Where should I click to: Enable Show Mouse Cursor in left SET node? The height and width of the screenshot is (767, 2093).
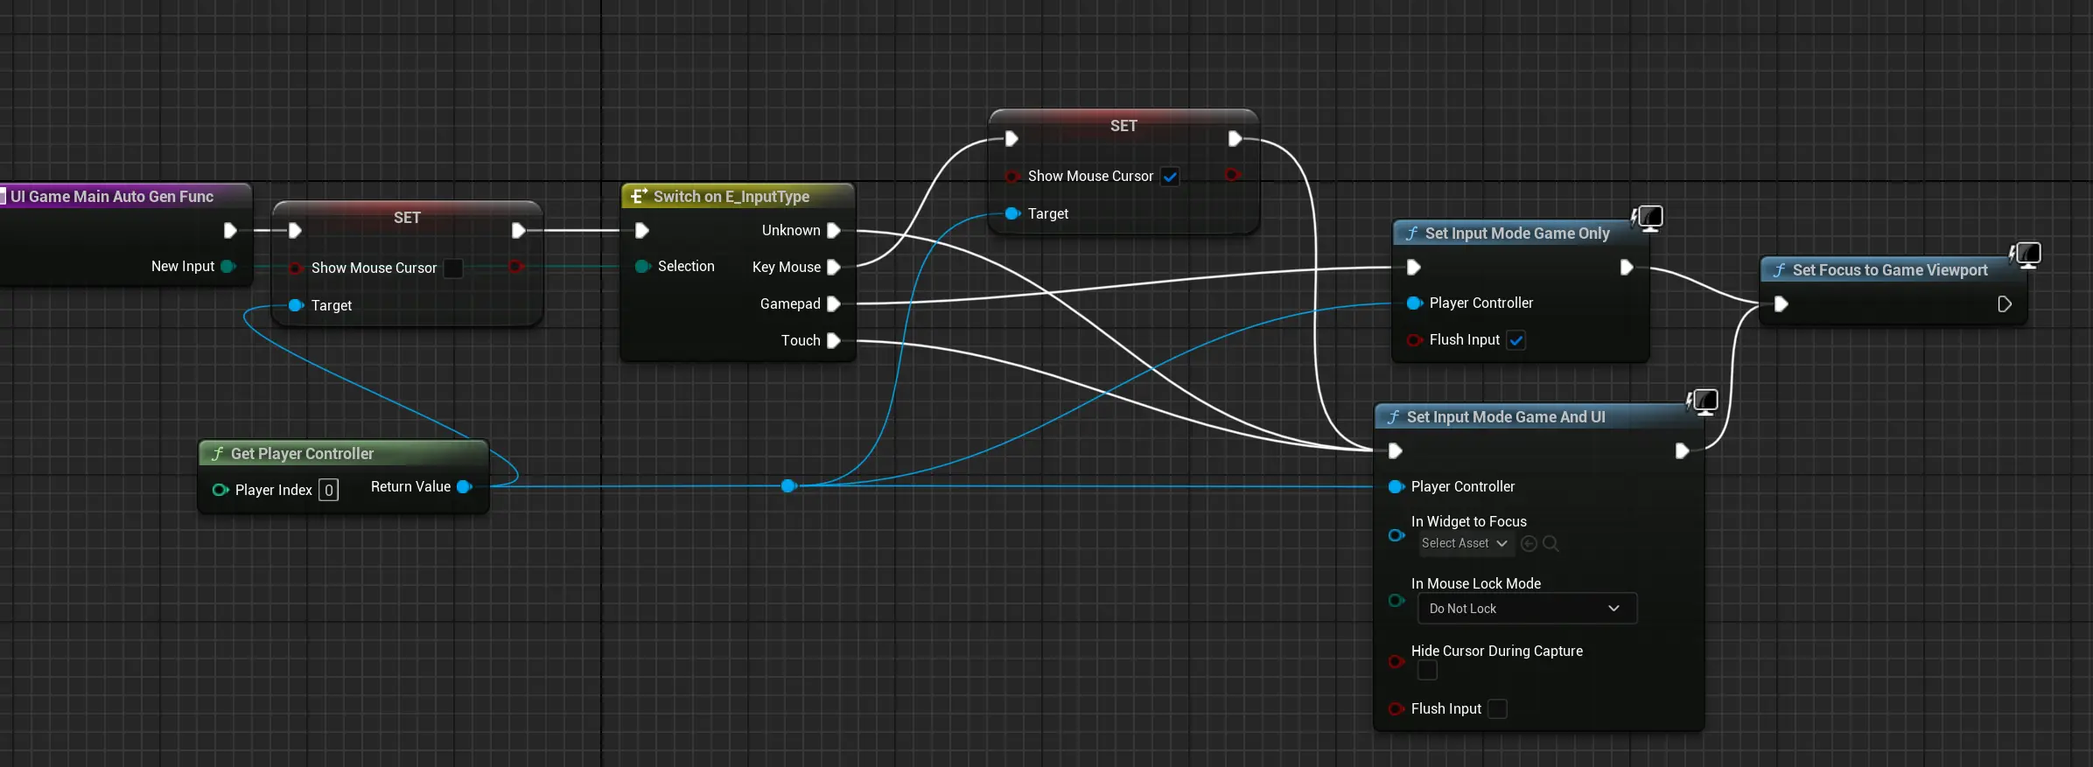click(x=453, y=268)
